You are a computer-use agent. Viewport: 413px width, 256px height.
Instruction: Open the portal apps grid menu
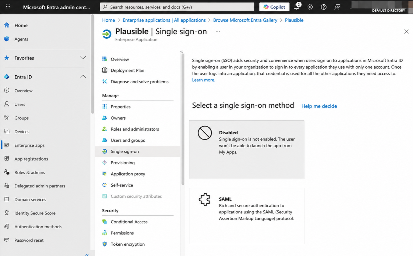(8, 6)
